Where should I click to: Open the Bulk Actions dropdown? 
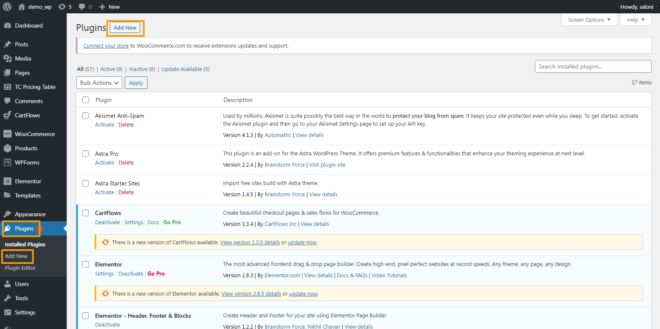pos(99,83)
